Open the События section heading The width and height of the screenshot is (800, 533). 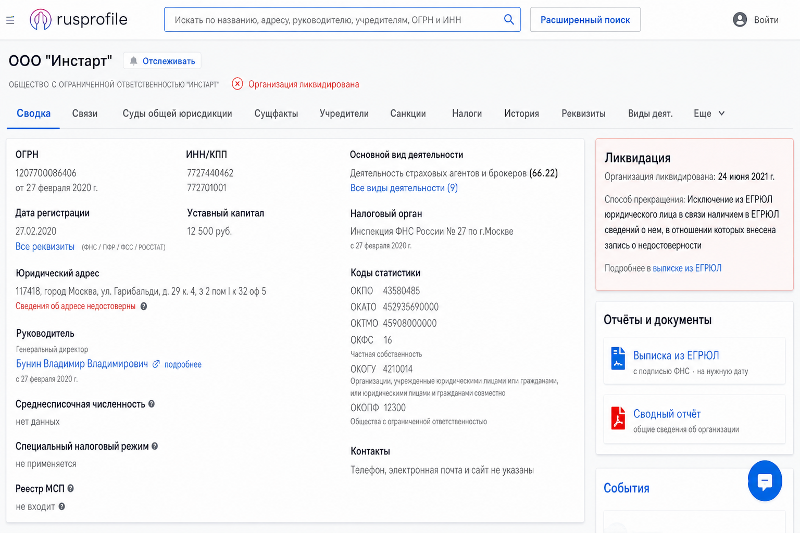point(626,488)
